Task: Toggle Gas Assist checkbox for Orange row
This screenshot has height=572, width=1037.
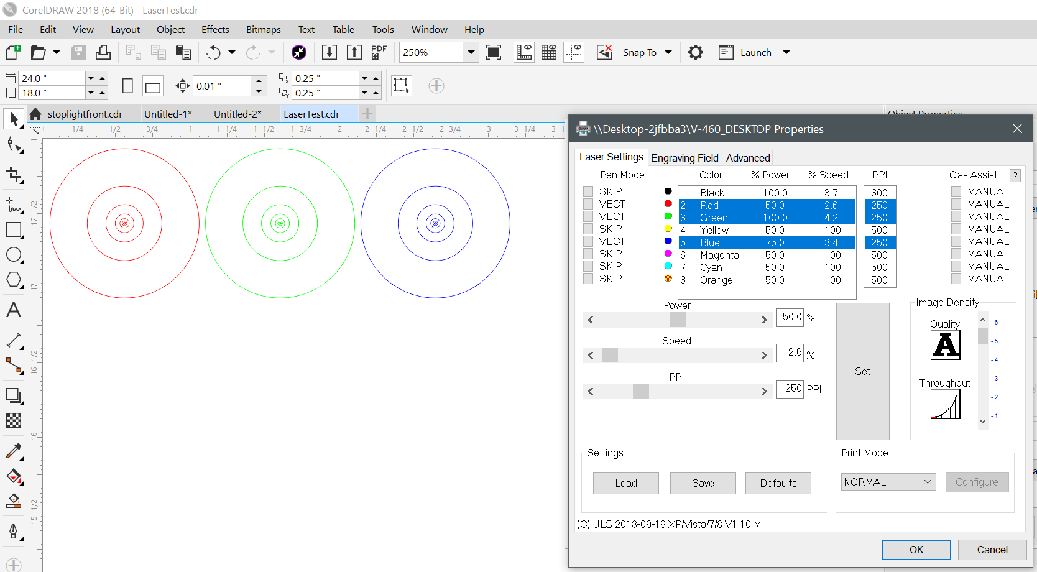Action: point(956,279)
